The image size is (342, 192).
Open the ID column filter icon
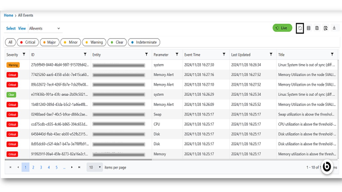pyautogui.click(x=85, y=54)
